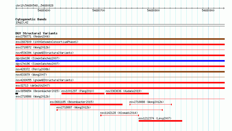Image resolution: width=232 pixels, height=131 pixels.
Task: Open esv2718888 (Wong2012b) variant
Action: point(146,102)
